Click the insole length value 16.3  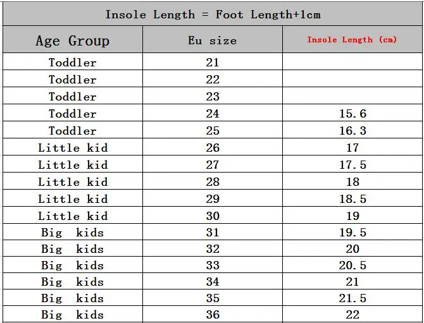pyautogui.click(x=352, y=131)
